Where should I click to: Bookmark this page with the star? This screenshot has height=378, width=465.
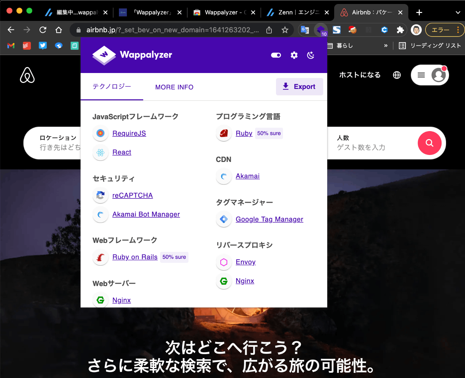pyautogui.click(x=285, y=30)
